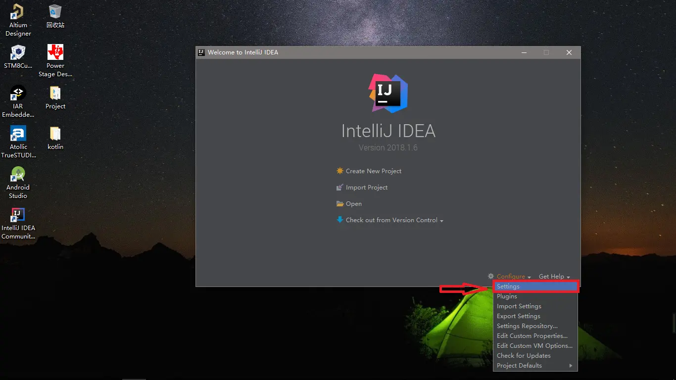Viewport: 676px width, 380px height.
Task: Launch Power Stage Designer shortcut
Action: [x=55, y=61]
